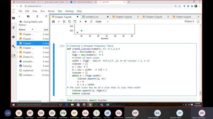Interrupt the kernel with the stop icon
The image size is (213, 119).
86,21
